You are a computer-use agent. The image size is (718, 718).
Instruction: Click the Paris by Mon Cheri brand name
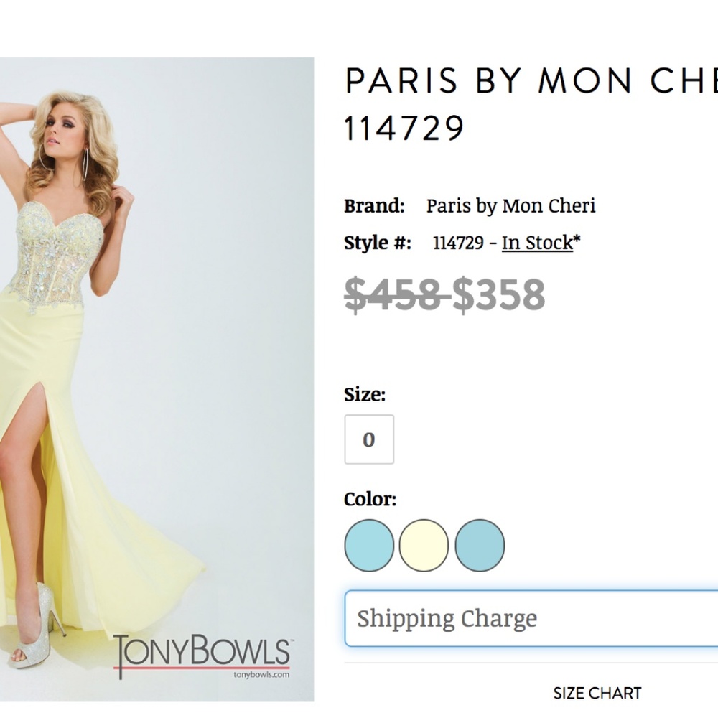[510, 206]
